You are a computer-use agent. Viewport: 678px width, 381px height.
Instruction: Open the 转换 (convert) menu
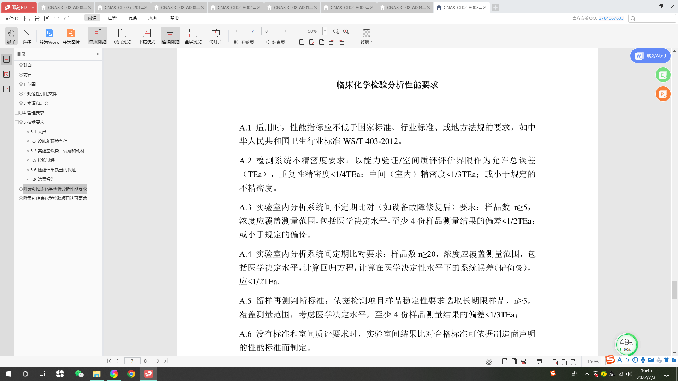point(132,18)
